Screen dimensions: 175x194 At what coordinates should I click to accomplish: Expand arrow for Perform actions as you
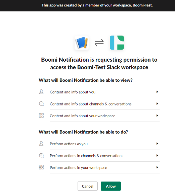click(x=157, y=143)
